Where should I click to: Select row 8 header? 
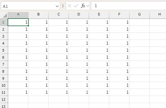[4, 71]
